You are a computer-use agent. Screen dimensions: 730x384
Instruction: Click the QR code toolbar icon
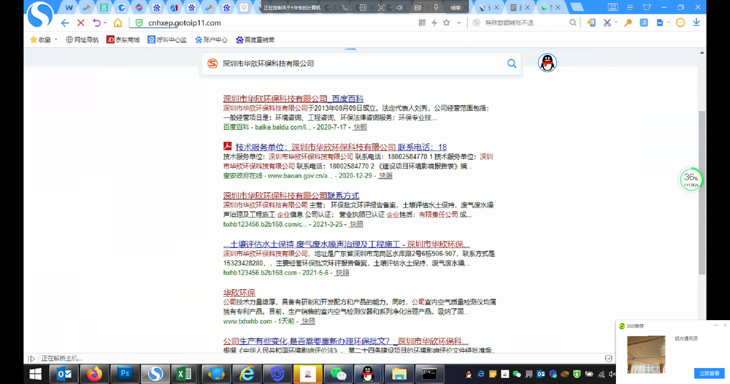(423, 22)
